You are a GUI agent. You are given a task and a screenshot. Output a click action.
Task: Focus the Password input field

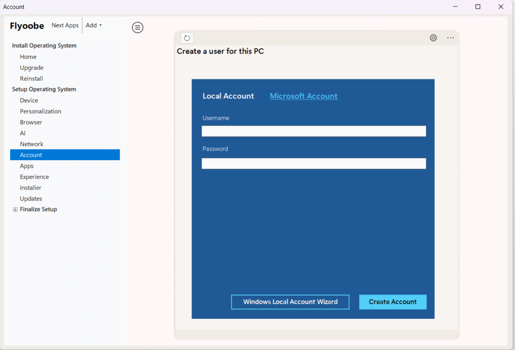click(313, 164)
